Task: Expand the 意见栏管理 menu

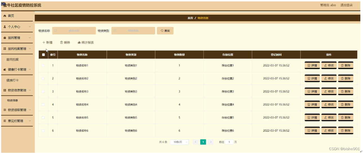Action: coord(17,121)
